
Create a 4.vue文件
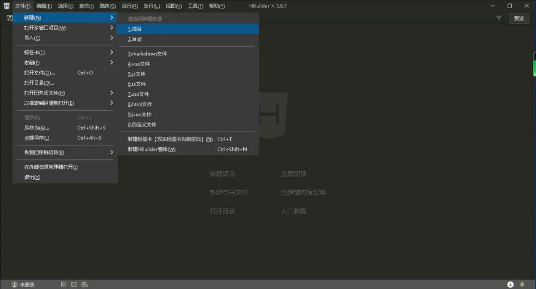click(x=188, y=64)
